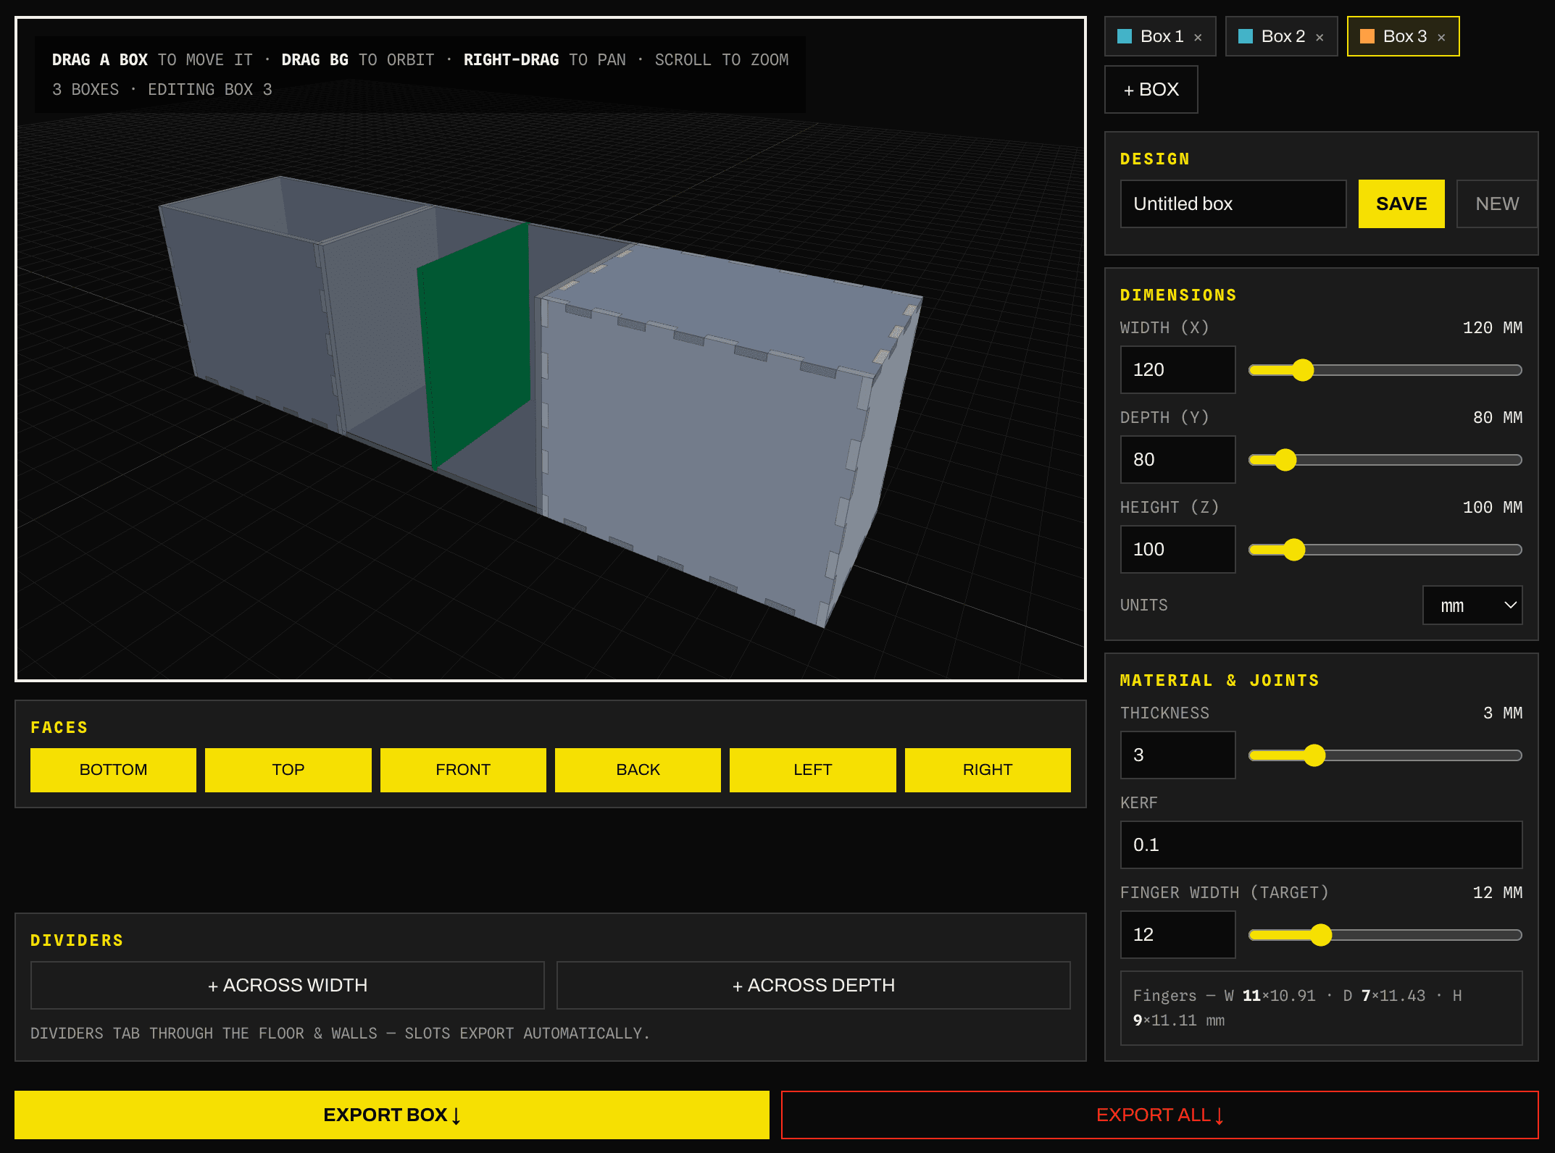
Task: Click the '120 MM' width value label
Action: (1492, 327)
